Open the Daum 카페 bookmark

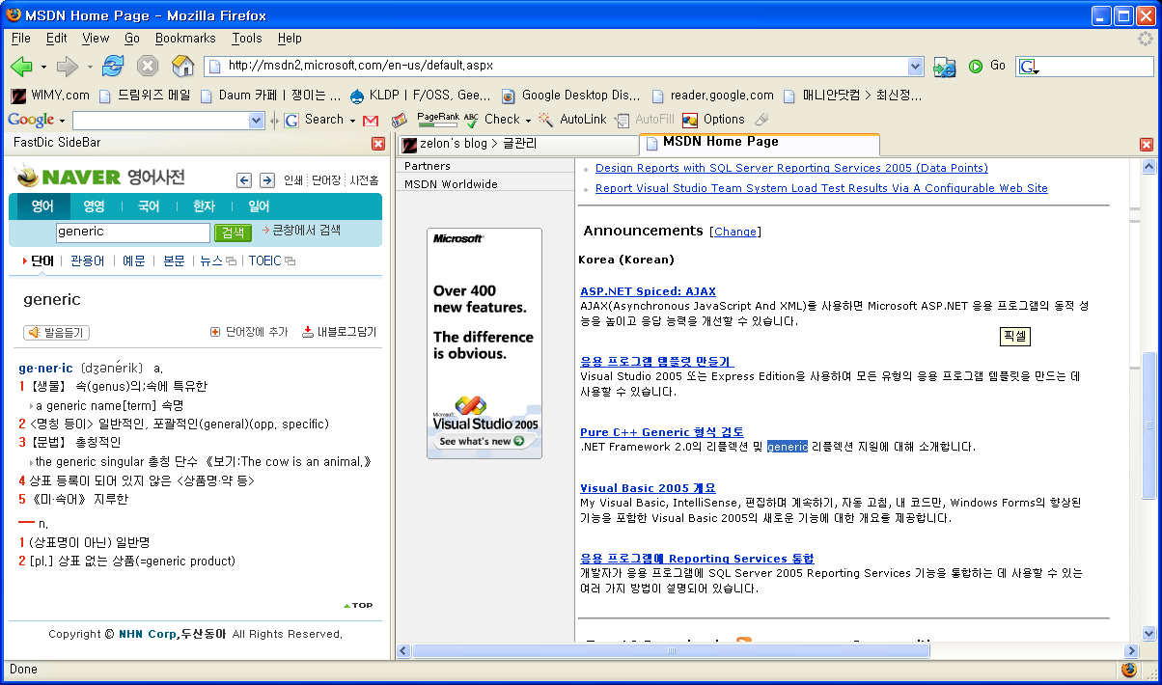pos(270,96)
